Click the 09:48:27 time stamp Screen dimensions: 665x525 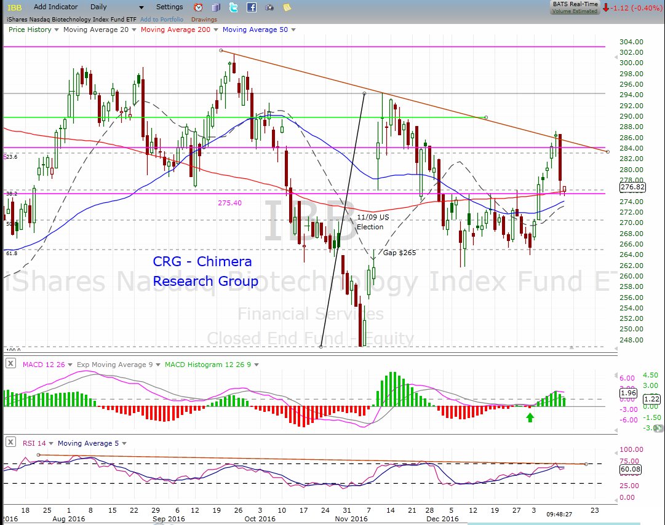(x=559, y=514)
